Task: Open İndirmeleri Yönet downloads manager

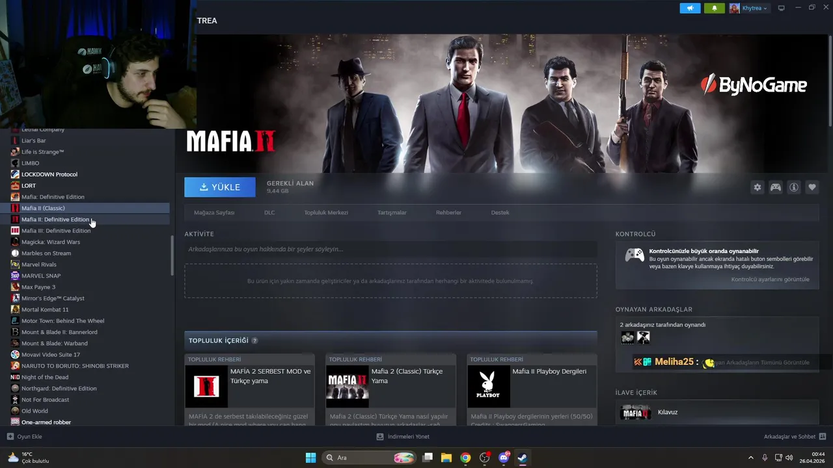Action: 403,437
